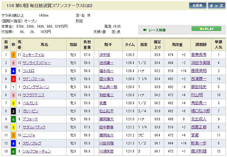Open horse link シルクフォーチュン
Viewport: 227px width, 157px height.
coord(36,151)
